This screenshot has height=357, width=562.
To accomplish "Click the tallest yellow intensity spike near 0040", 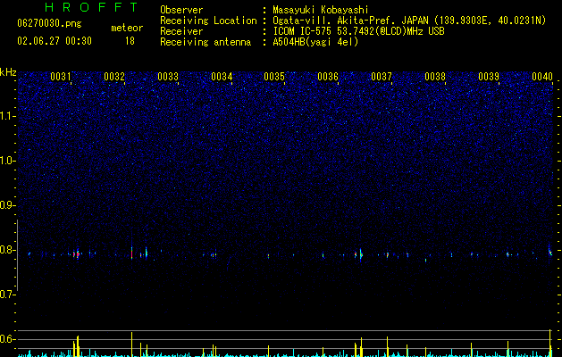I will [x=550, y=343].
